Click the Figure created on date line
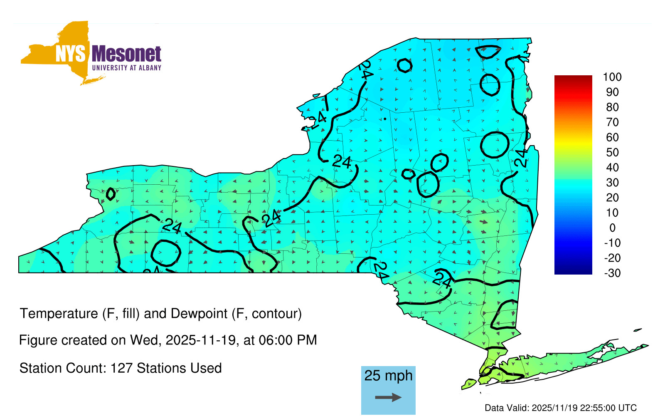 coord(168,340)
